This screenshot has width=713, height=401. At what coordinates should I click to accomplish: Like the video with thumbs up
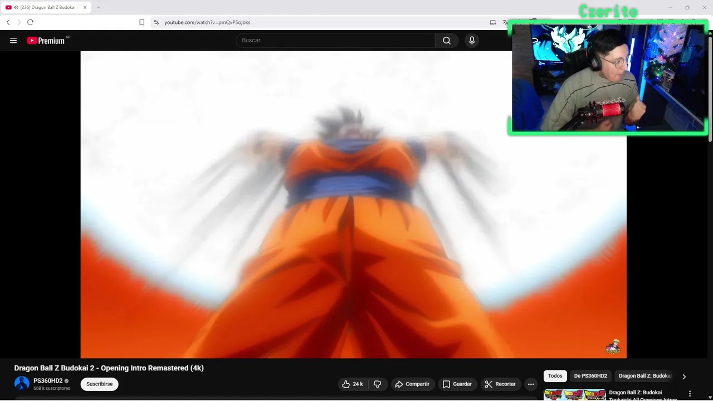[353, 384]
